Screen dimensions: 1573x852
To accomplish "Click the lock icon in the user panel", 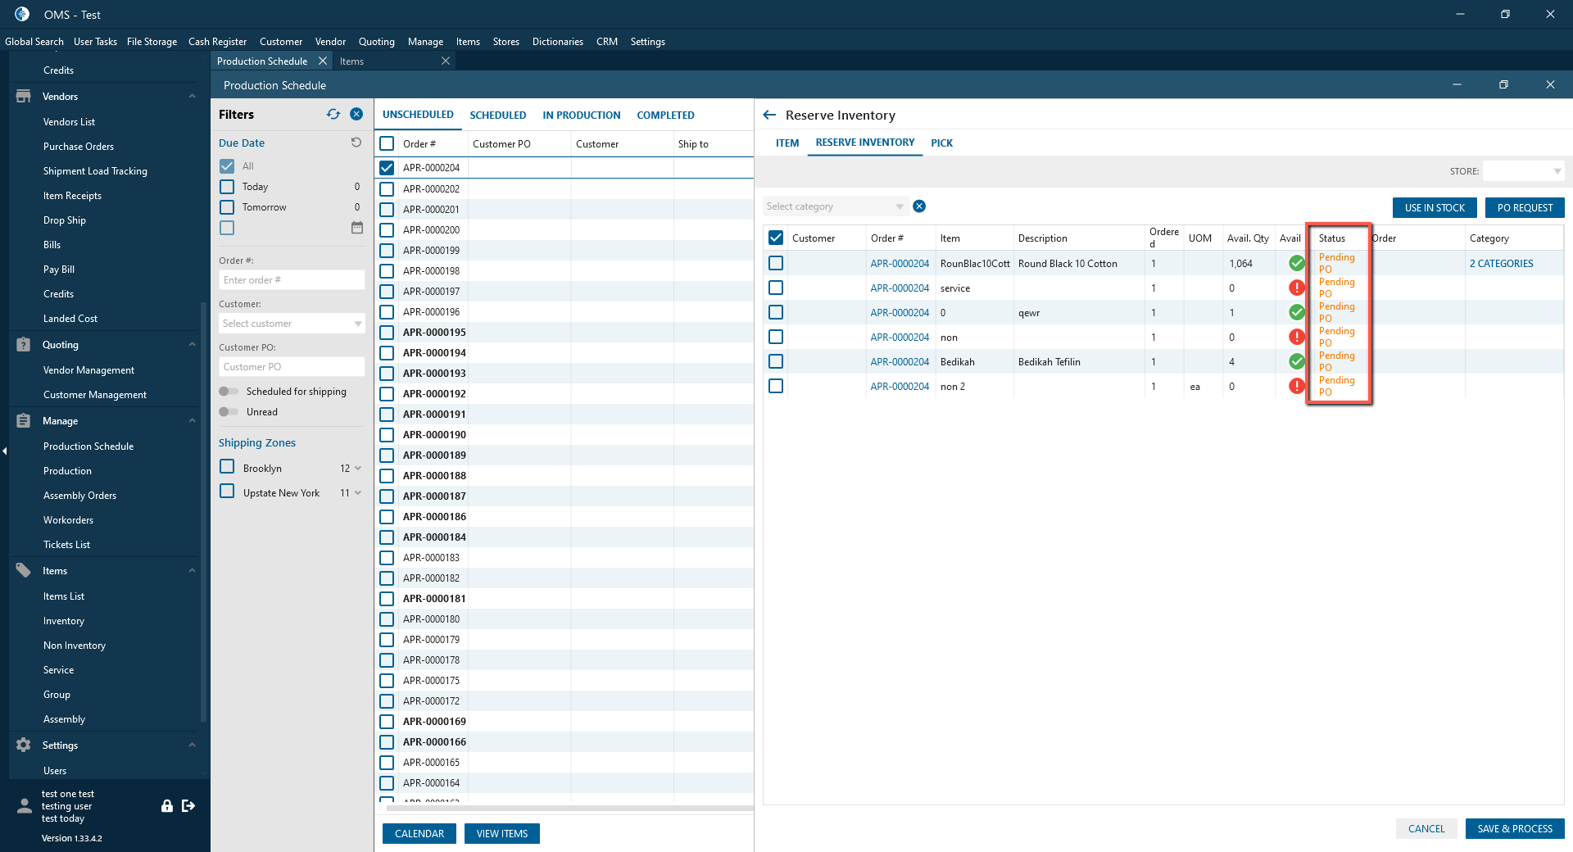I will [167, 806].
